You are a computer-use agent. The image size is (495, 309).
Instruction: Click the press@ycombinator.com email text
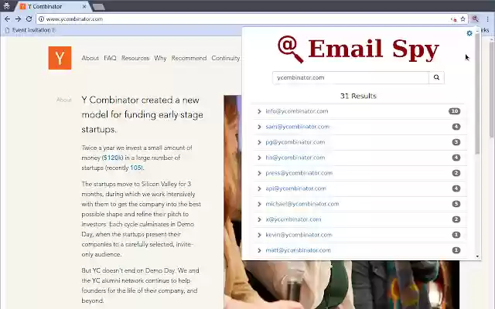pyautogui.click(x=299, y=173)
